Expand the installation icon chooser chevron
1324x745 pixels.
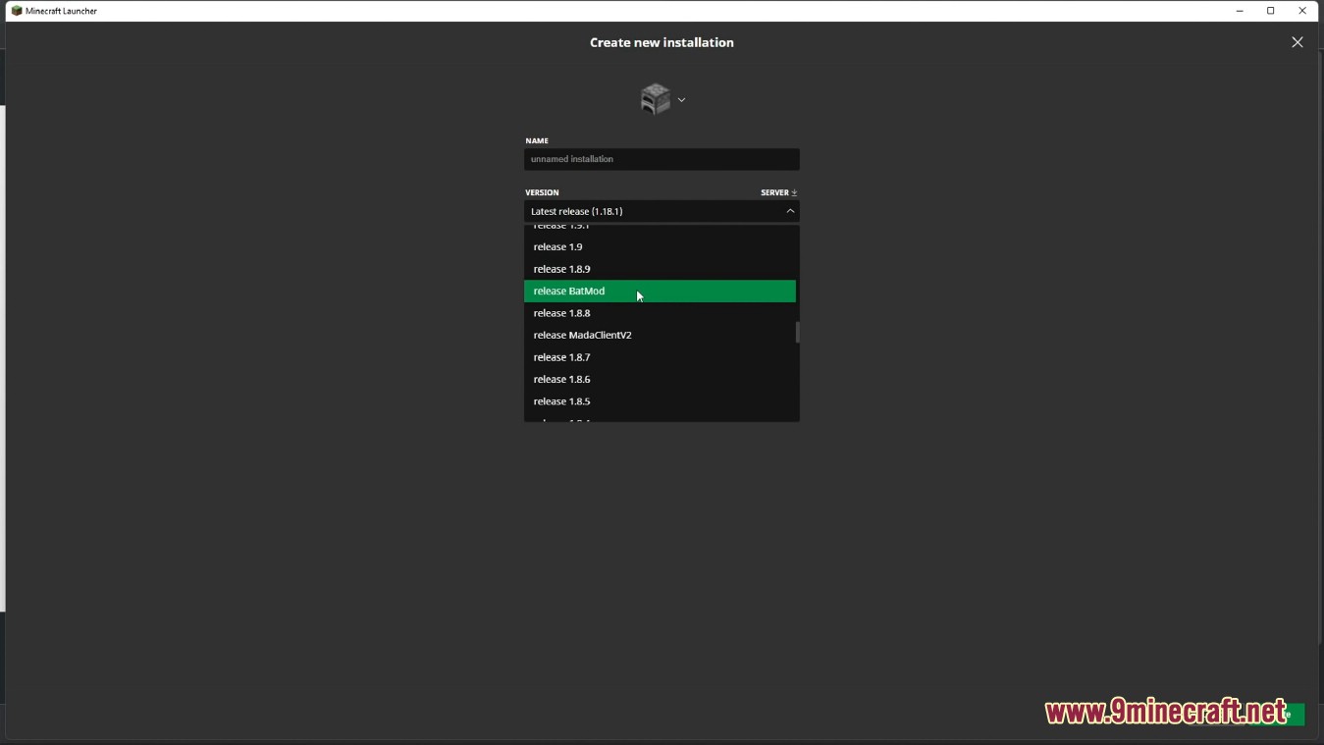click(x=681, y=99)
